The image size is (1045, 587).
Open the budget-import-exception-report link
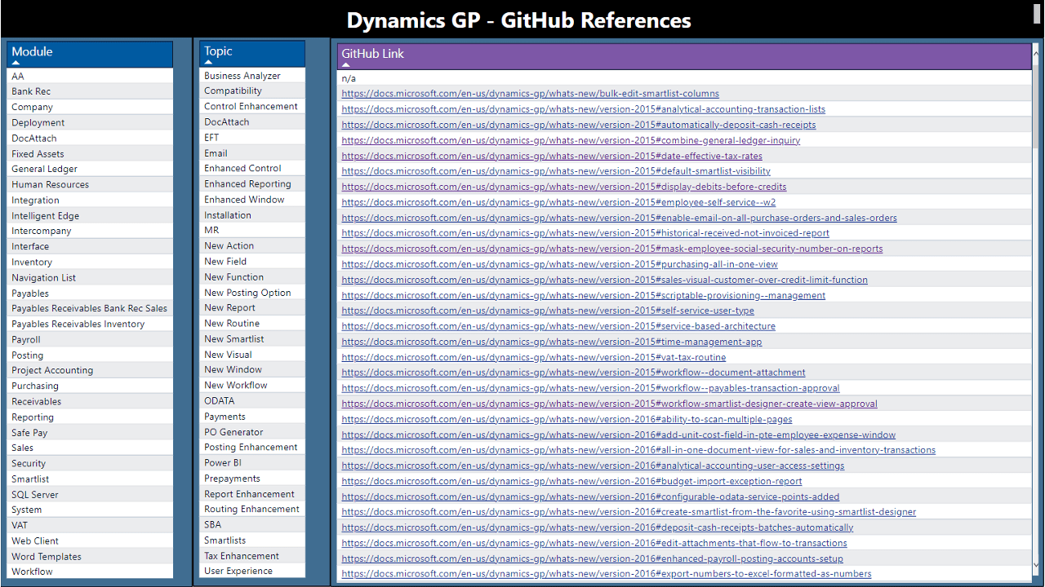[x=571, y=481]
